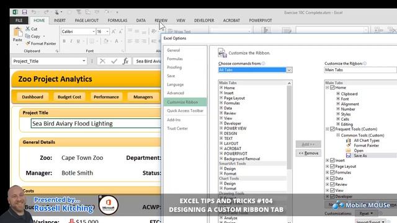Click the Dashboard navigation button
The height and width of the screenshot is (223, 397).
pos(32,97)
